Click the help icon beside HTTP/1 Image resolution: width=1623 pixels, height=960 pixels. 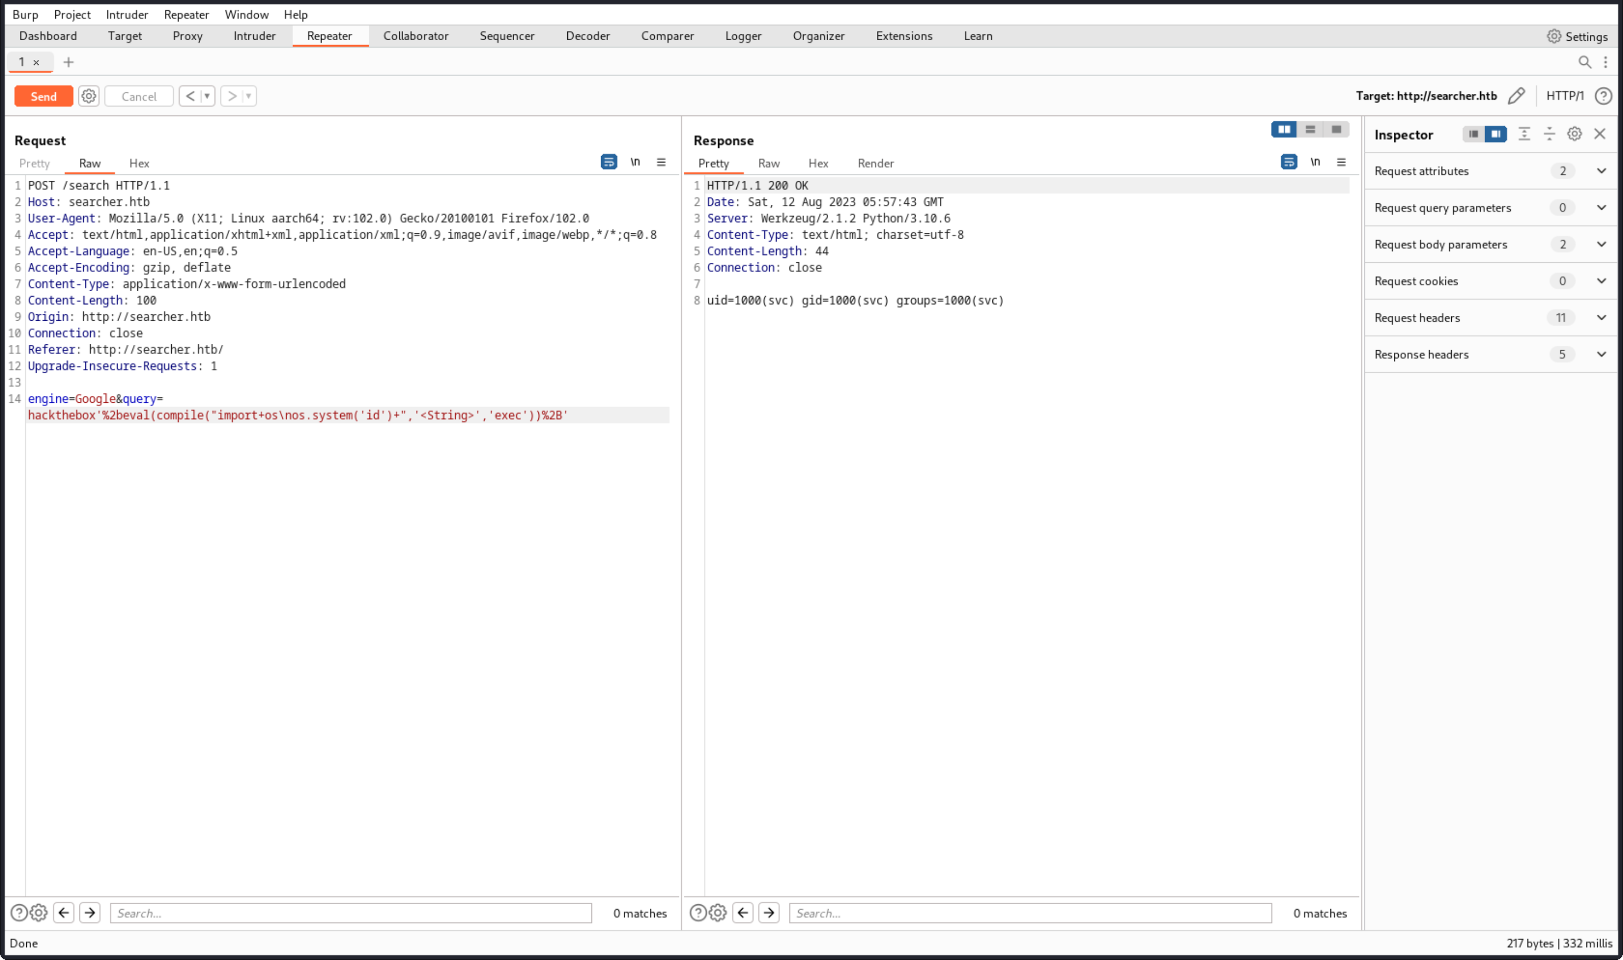[1603, 96]
